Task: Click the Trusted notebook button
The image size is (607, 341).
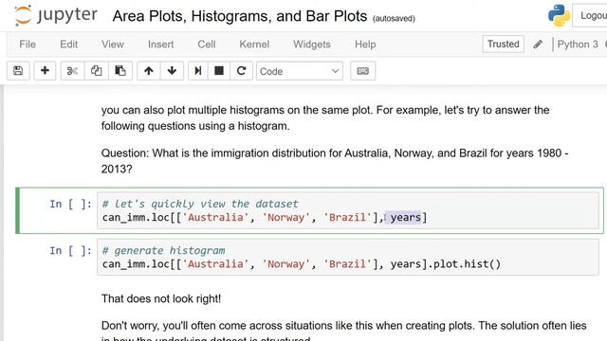Action: click(504, 45)
